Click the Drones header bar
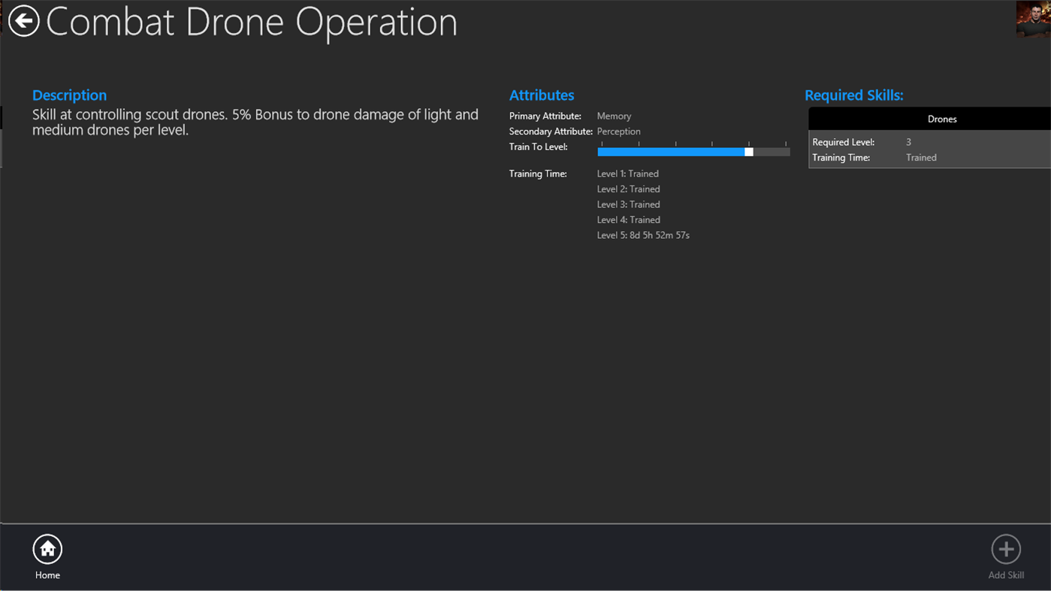 point(941,119)
